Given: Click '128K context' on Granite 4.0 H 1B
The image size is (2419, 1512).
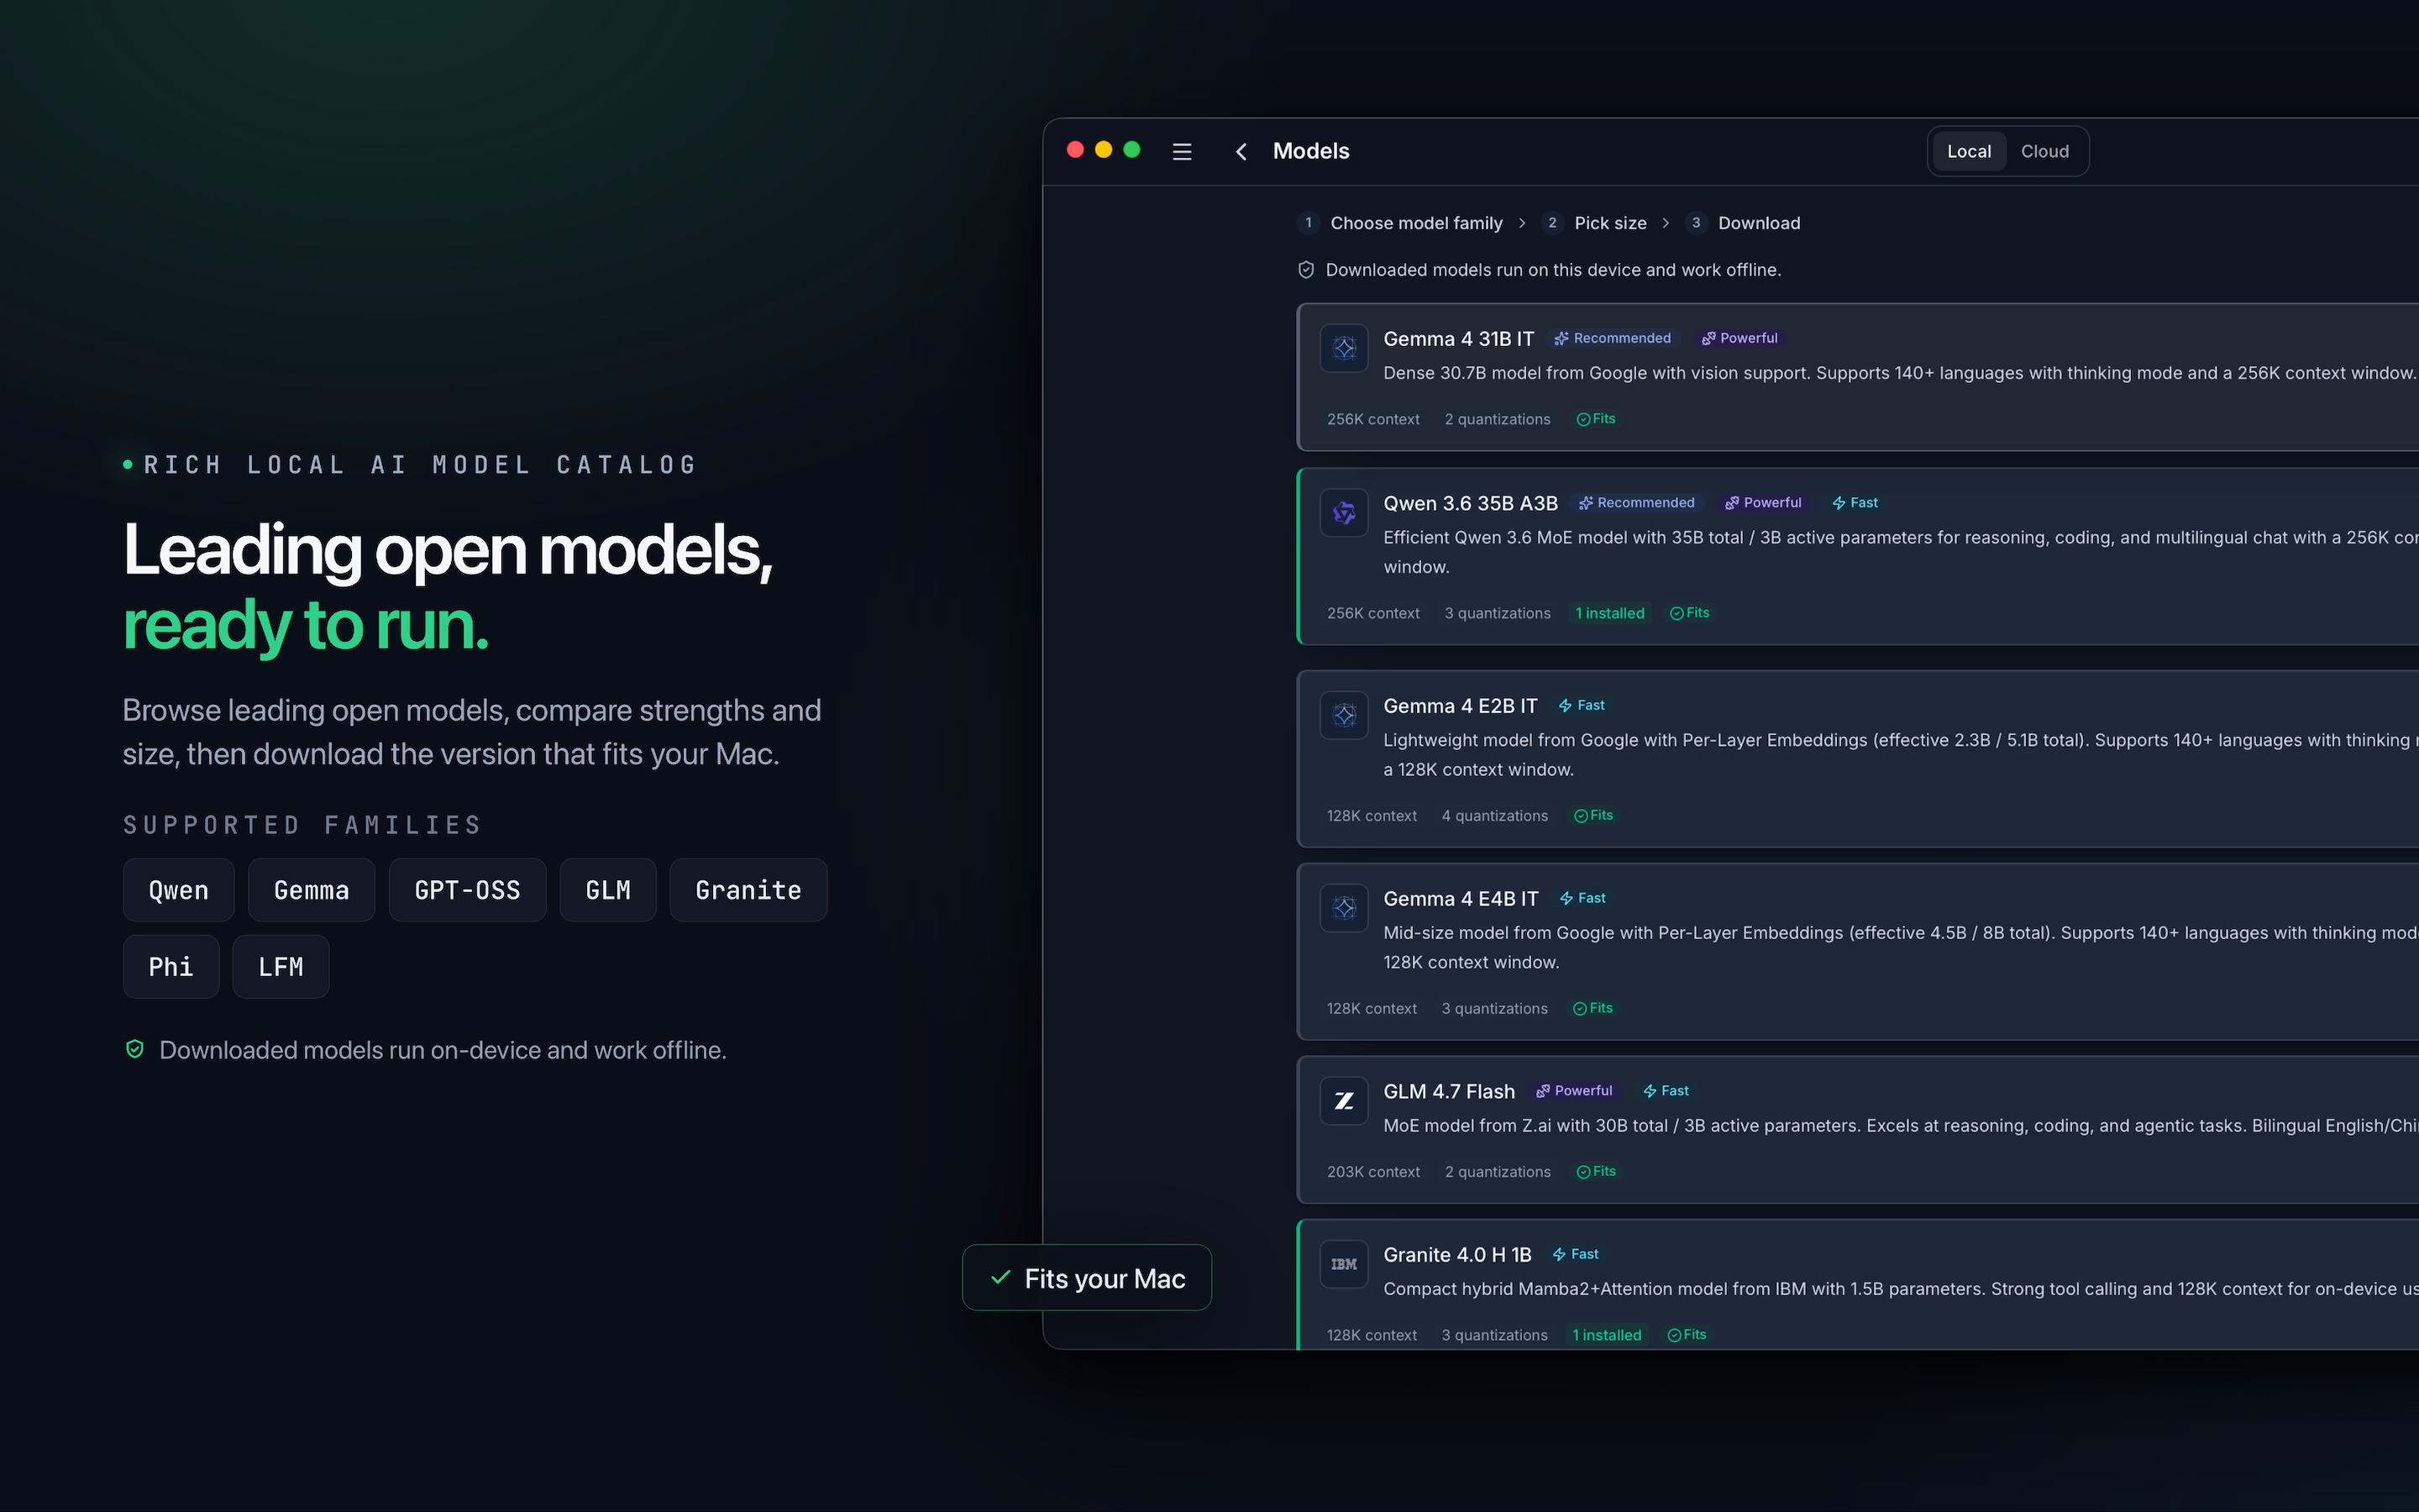Looking at the screenshot, I should coord(1372,1335).
